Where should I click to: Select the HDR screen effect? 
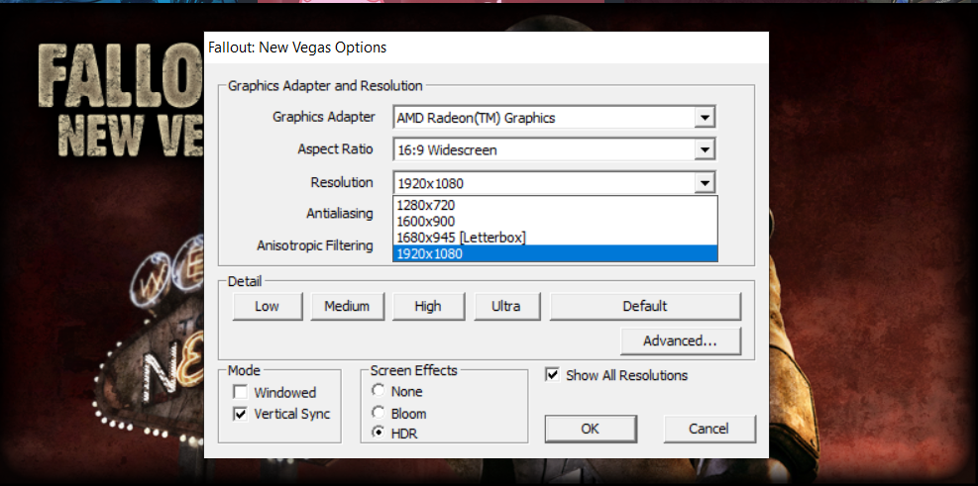378,433
